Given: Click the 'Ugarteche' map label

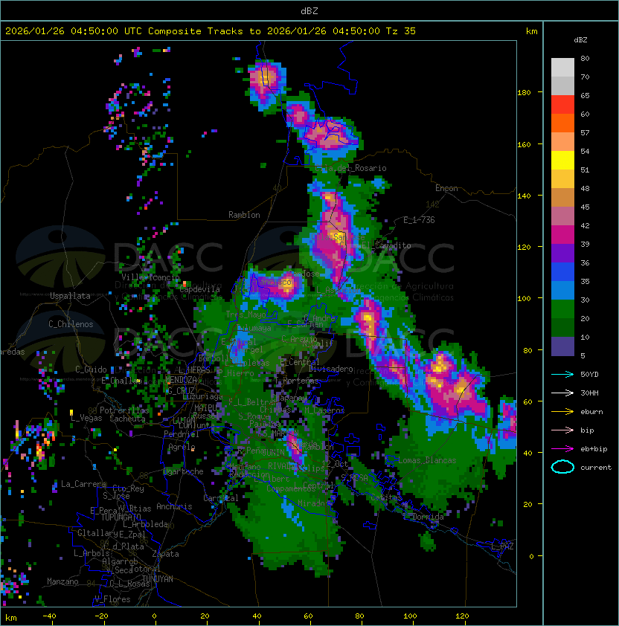Looking at the screenshot, I should click(184, 471).
